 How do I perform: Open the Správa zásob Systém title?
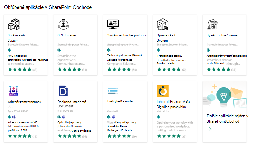click(166, 38)
